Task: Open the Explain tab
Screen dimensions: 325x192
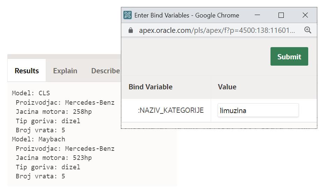Action: click(65, 71)
